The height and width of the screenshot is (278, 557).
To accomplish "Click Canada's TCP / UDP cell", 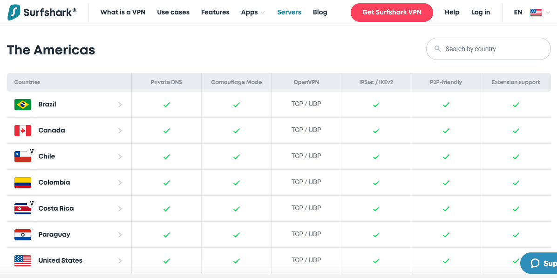I will tap(306, 130).
